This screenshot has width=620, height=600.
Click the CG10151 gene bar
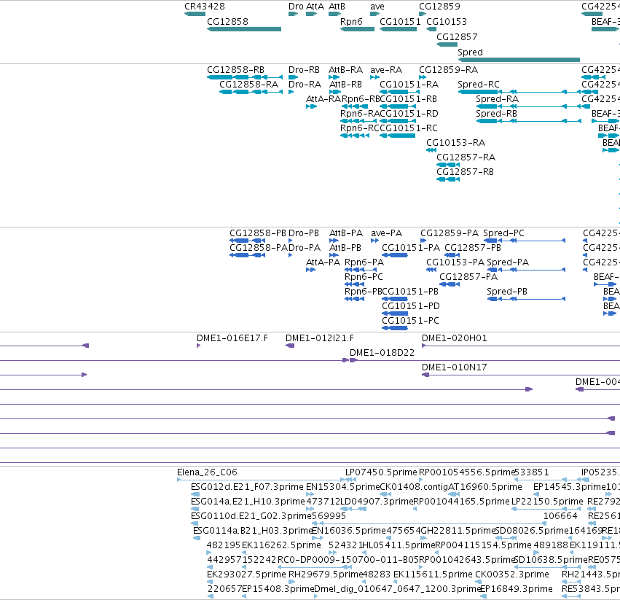point(399,29)
